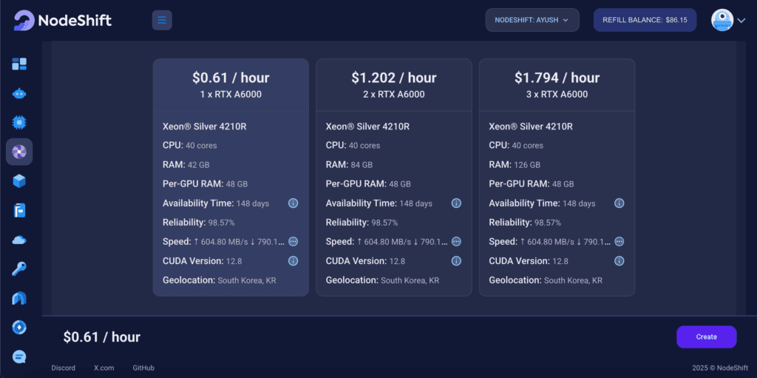Select the $1.202 / hour 2 x RTX A6000 plan
The width and height of the screenshot is (757, 378).
click(x=394, y=178)
